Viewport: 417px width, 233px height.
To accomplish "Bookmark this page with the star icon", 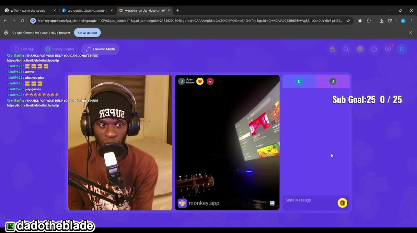I will click(348, 21).
